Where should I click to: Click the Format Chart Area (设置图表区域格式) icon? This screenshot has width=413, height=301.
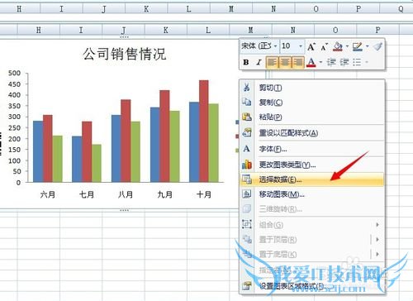click(x=246, y=286)
